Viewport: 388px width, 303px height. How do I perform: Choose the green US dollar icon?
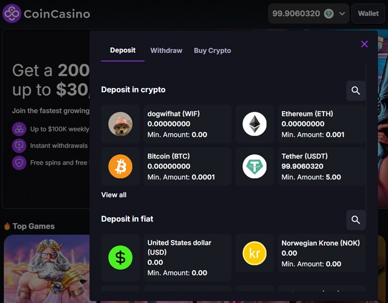(120, 258)
